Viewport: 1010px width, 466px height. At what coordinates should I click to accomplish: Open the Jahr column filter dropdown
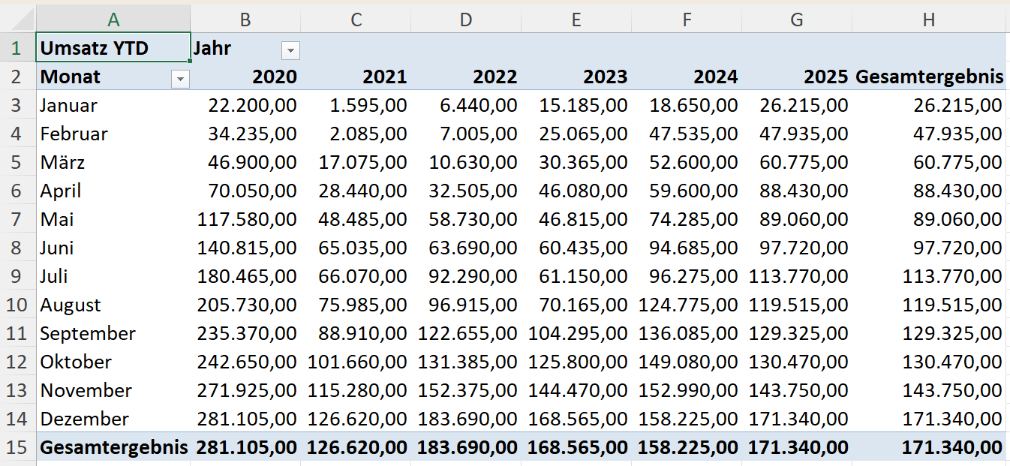(x=290, y=50)
